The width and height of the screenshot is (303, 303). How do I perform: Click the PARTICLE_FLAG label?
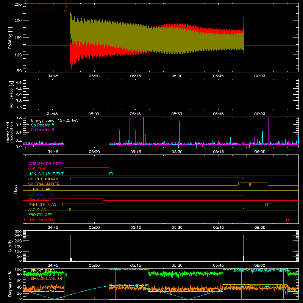(42, 205)
